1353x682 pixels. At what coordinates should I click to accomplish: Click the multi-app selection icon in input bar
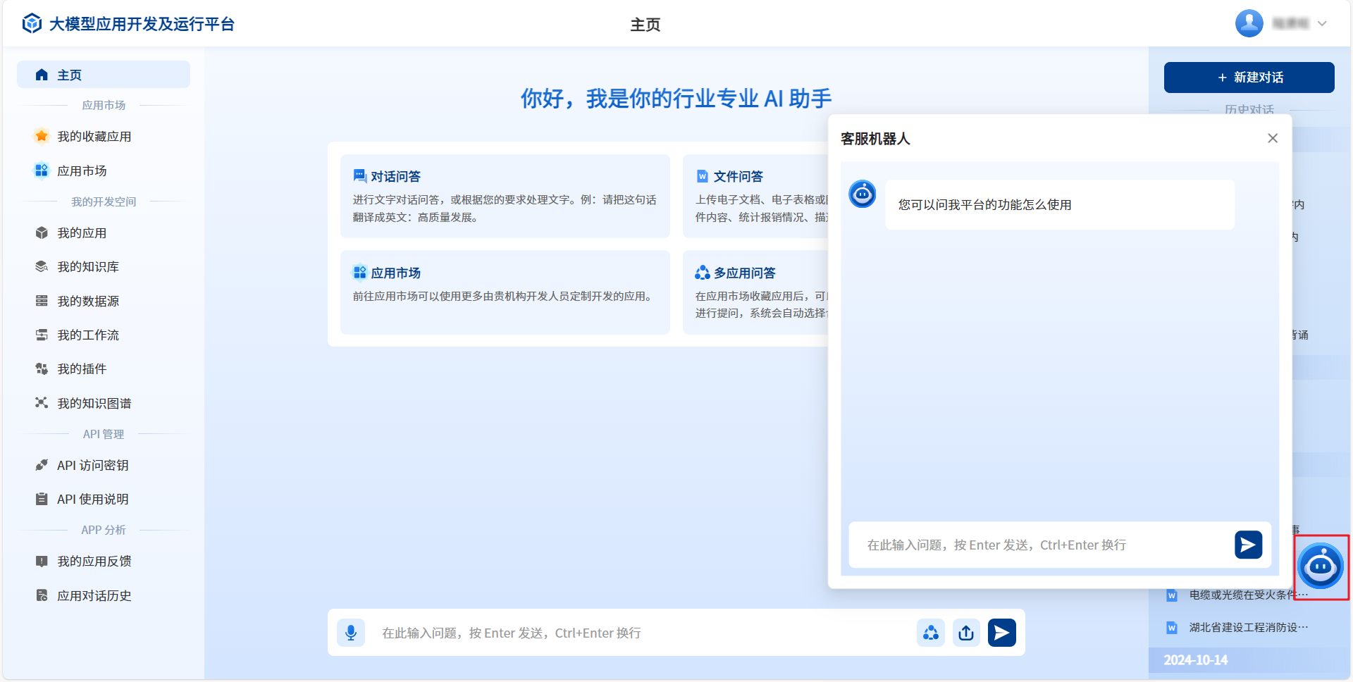[931, 633]
